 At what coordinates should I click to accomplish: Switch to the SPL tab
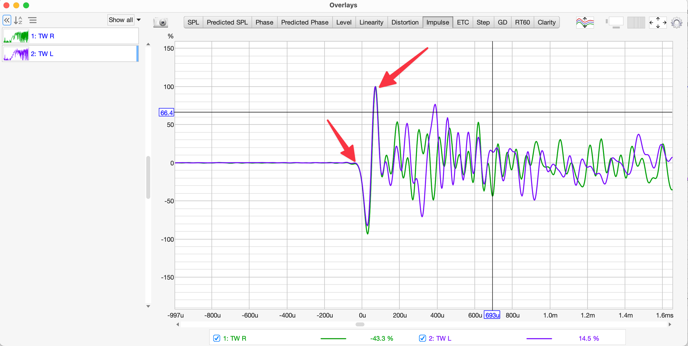(x=193, y=22)
